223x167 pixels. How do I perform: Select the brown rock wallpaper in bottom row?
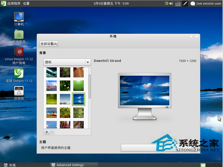pos(78,125)
